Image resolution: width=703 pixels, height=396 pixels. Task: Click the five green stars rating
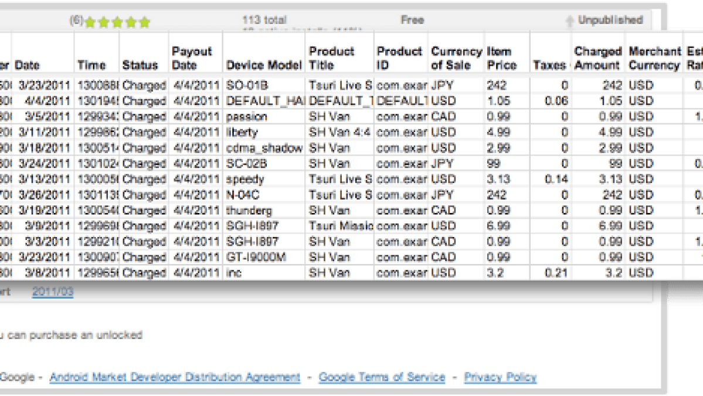point(117,22)
